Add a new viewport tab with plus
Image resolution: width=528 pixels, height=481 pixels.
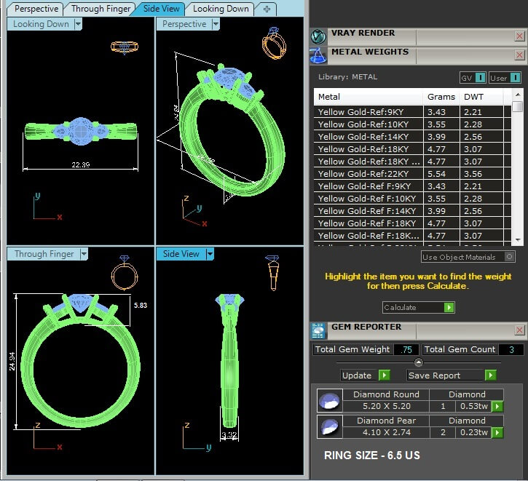(x=267, y=9)
